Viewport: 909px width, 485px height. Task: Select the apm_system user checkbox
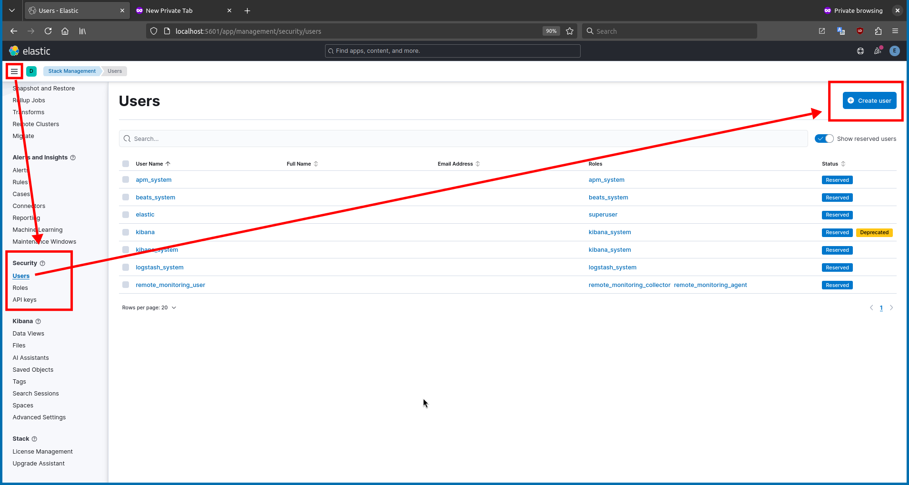(x=126, y=179)
